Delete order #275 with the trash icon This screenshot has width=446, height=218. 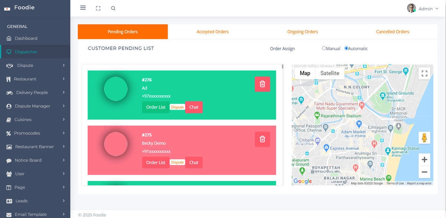pos(262,139)
